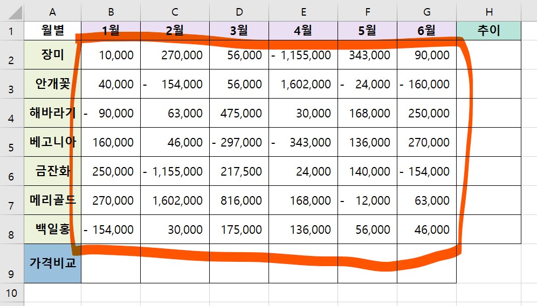Click 메리골드's 1,602,000 cell under 2월
Viewport: 537px width, 306px height.
pyautogui.click(x=175, y=200)
